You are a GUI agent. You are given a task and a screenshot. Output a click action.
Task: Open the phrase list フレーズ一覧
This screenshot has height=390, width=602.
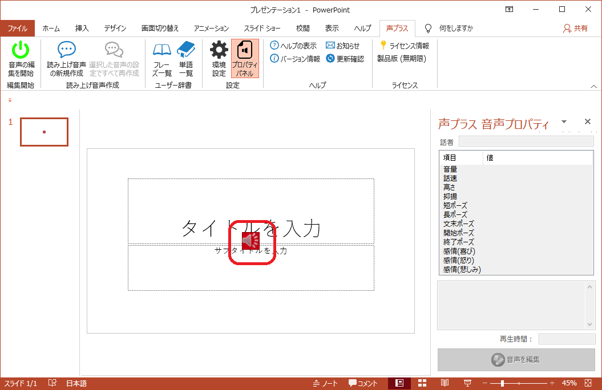pos(161,59)
